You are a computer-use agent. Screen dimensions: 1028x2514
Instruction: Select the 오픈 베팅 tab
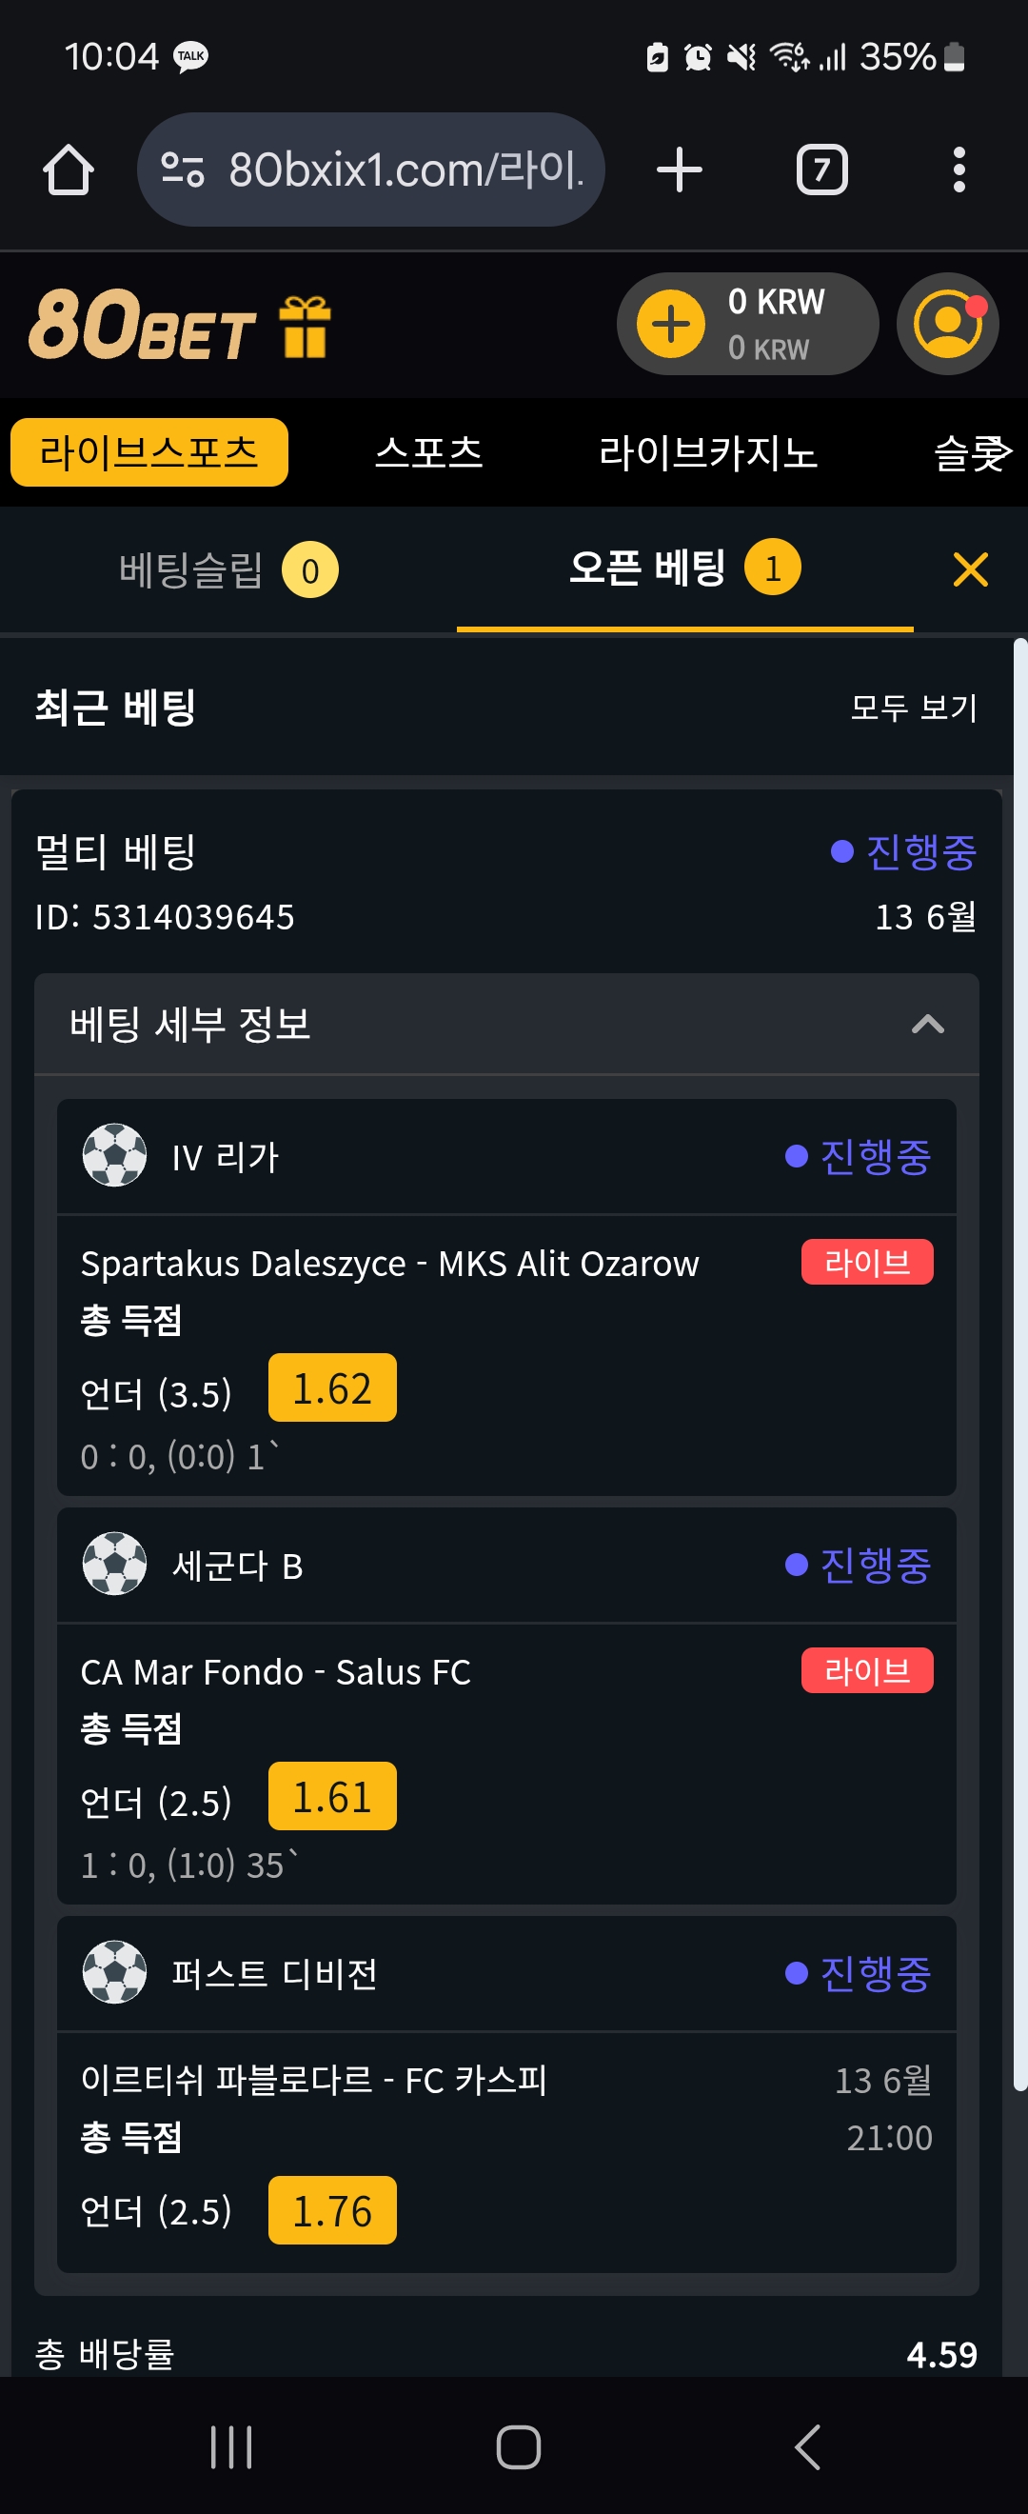[684, 568]
